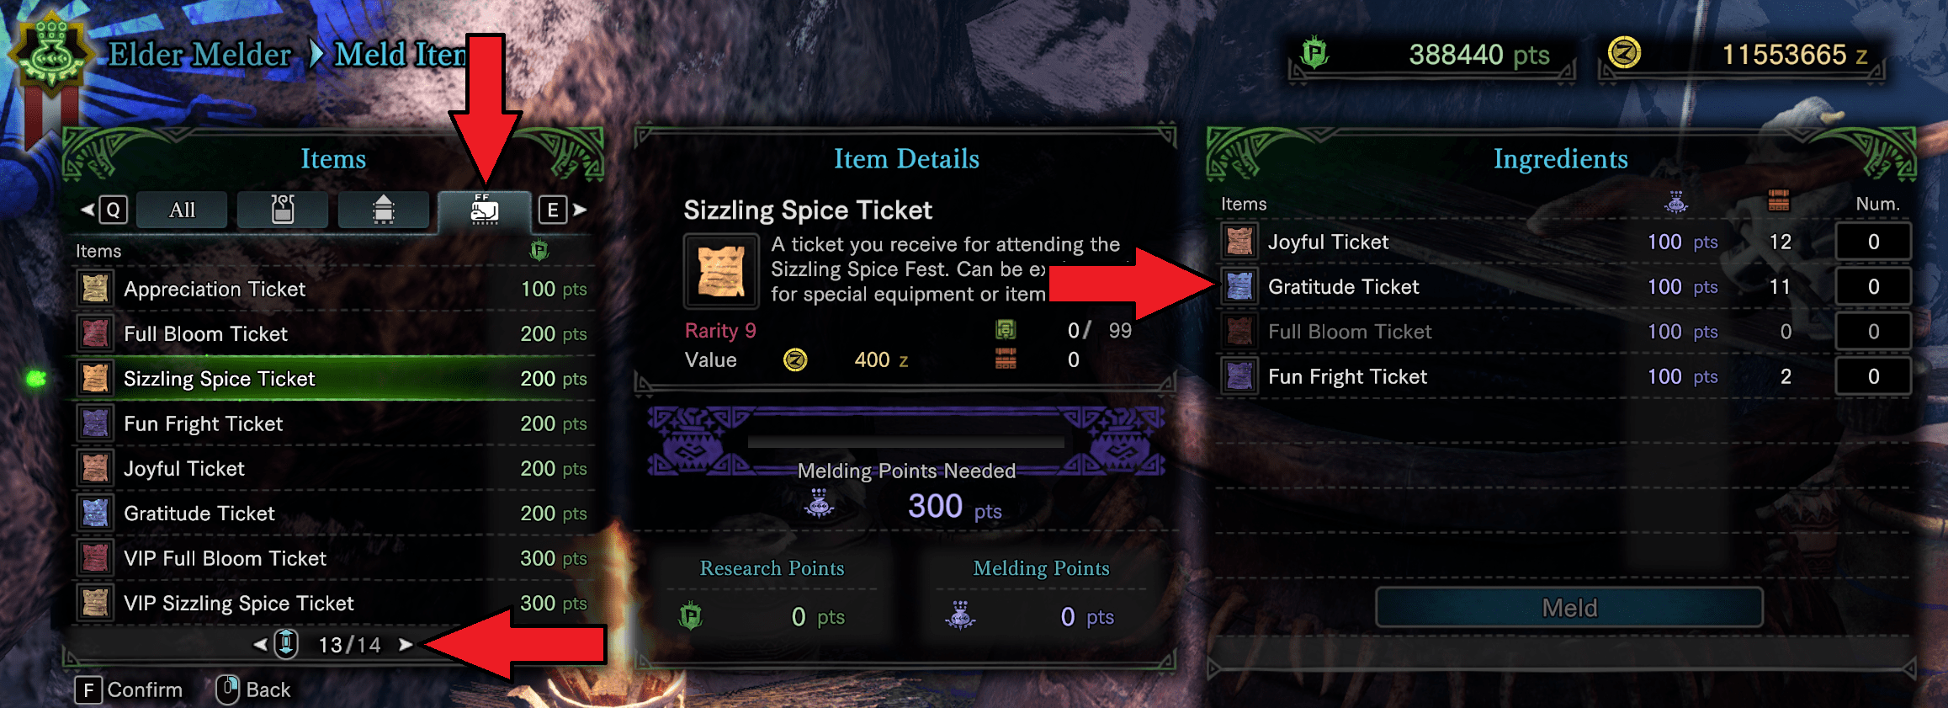Go to the previous item list page

[260, 645]
